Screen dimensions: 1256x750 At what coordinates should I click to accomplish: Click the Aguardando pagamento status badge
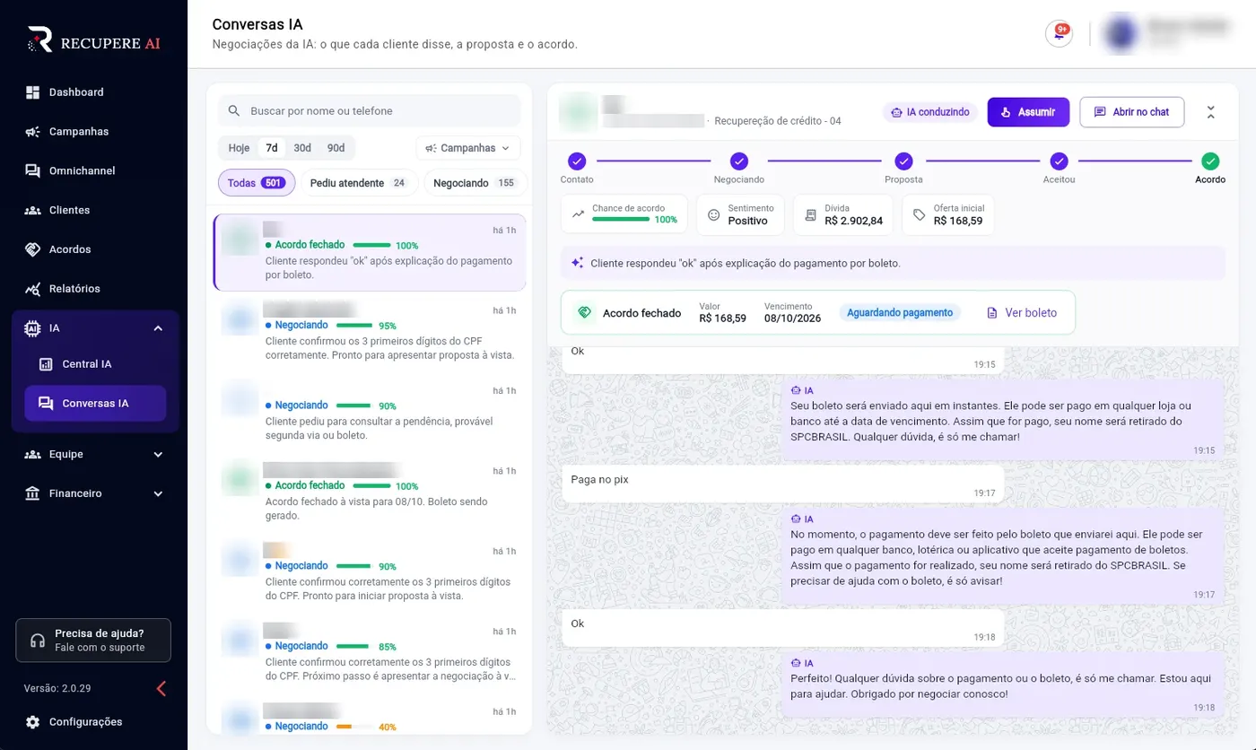[x=900, y=313]
